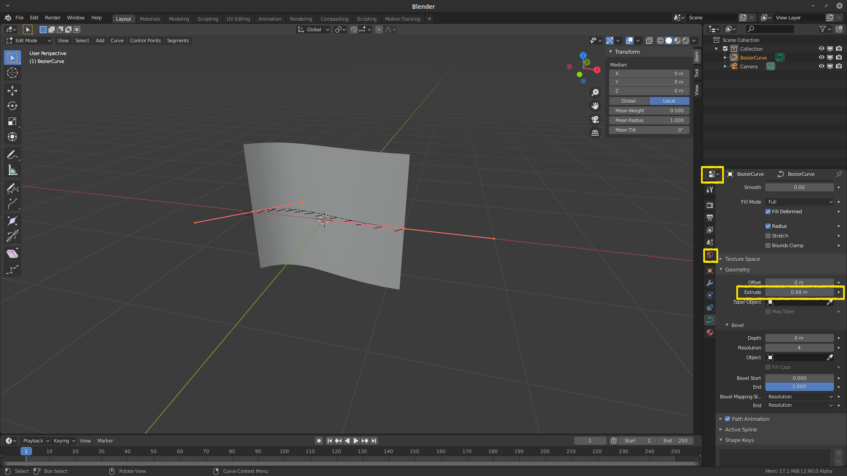Adjust the Bevel End slider
847x476 pixels.
pyautogui.click(x=799, y=387)
